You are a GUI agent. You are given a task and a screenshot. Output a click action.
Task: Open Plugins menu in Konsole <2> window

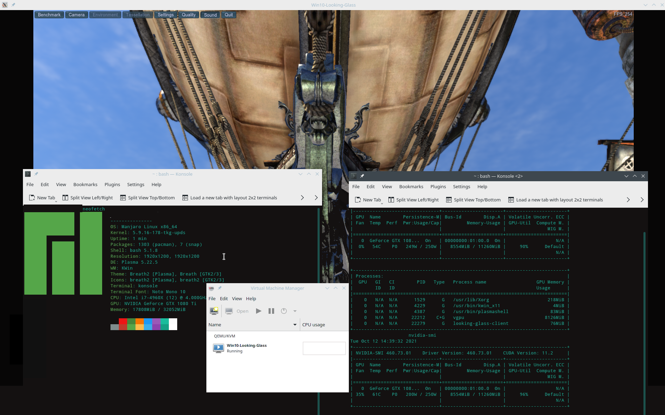438,186
